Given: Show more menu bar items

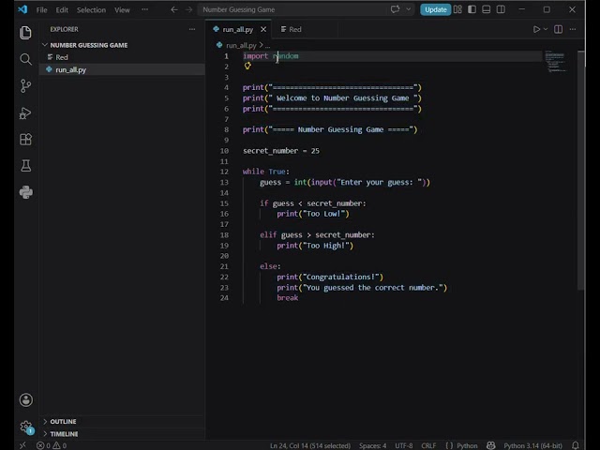Looking at the screenshot, I should (144, 9).
